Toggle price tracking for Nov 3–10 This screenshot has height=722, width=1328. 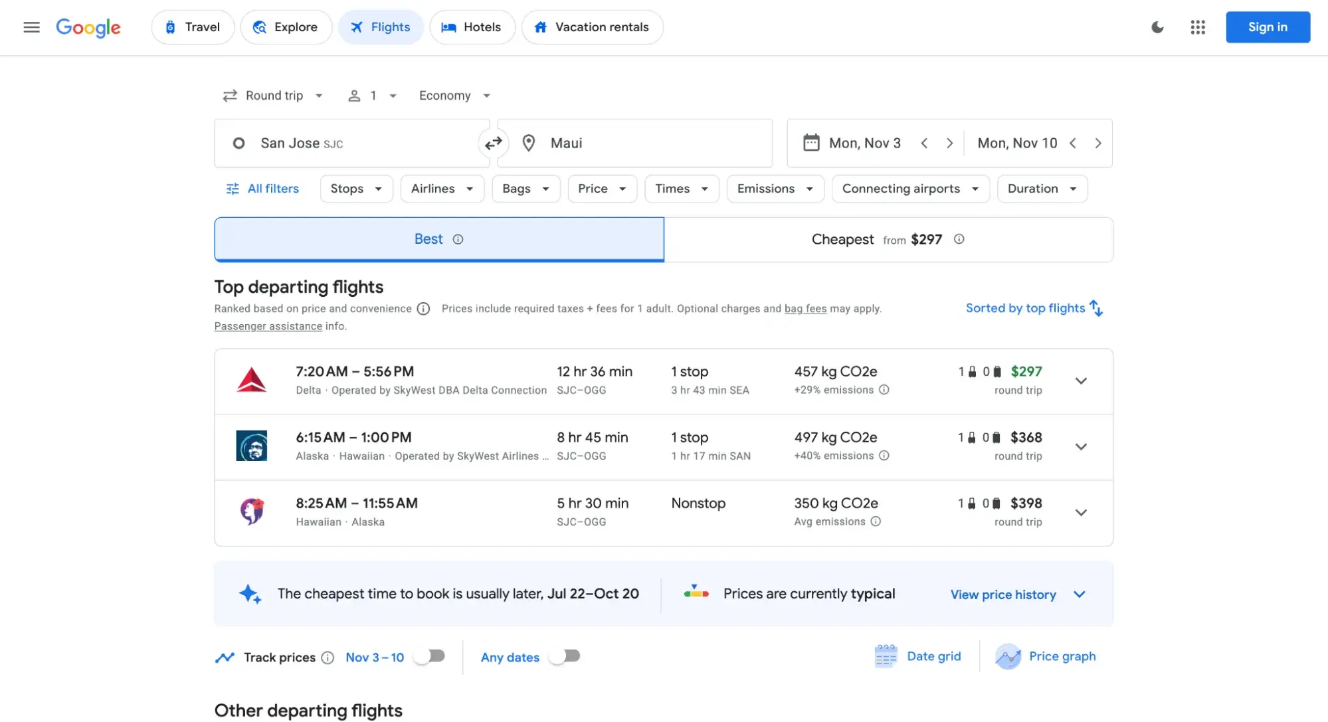[x=429, y=656]
